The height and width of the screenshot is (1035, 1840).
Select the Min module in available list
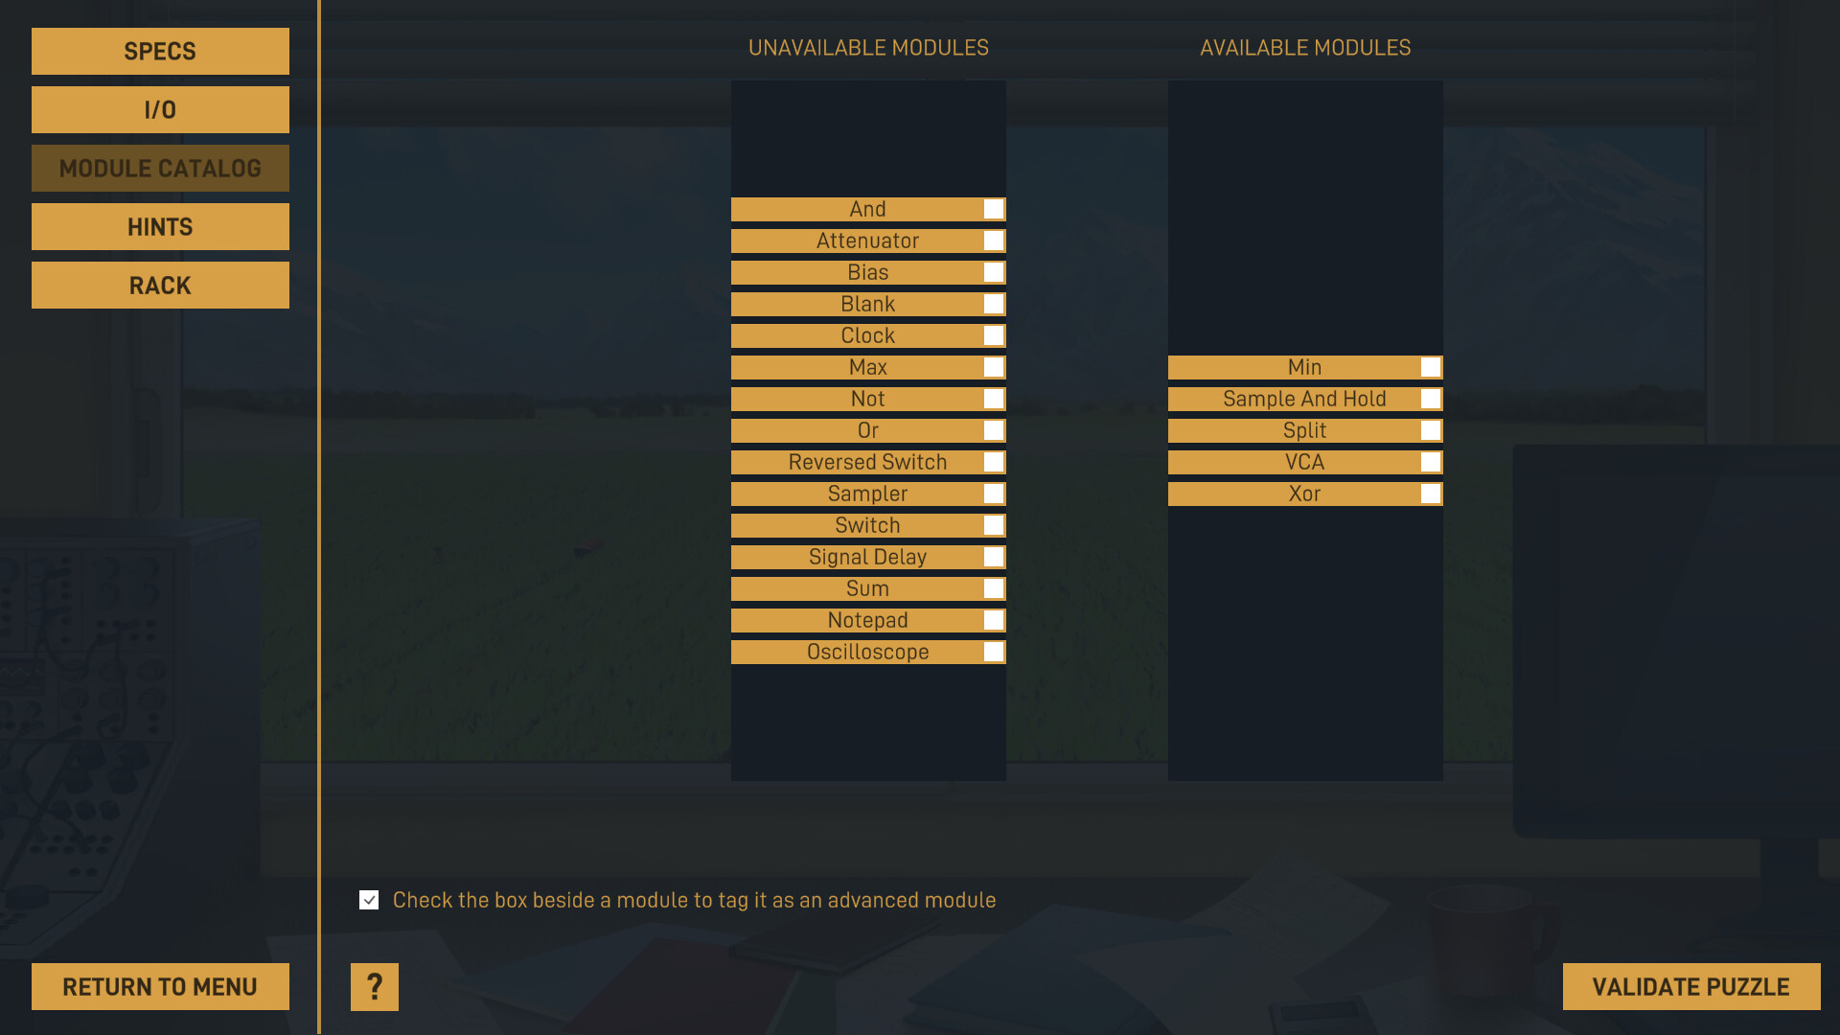click(x=1304, y=366)
